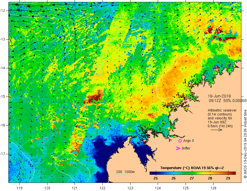Click latitude axis label -13
The height and width of the screenshot is (191, 247).
pos(3,39)
